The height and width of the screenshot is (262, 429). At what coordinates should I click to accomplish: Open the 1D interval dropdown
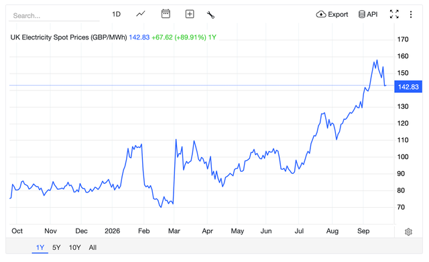click(116, 14)
